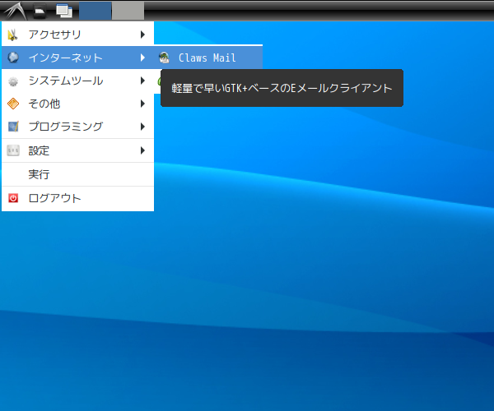The width and height of the screenshot is (494, 411).
Task: Select the インターネット menu category
Action: tap(78, 58)
